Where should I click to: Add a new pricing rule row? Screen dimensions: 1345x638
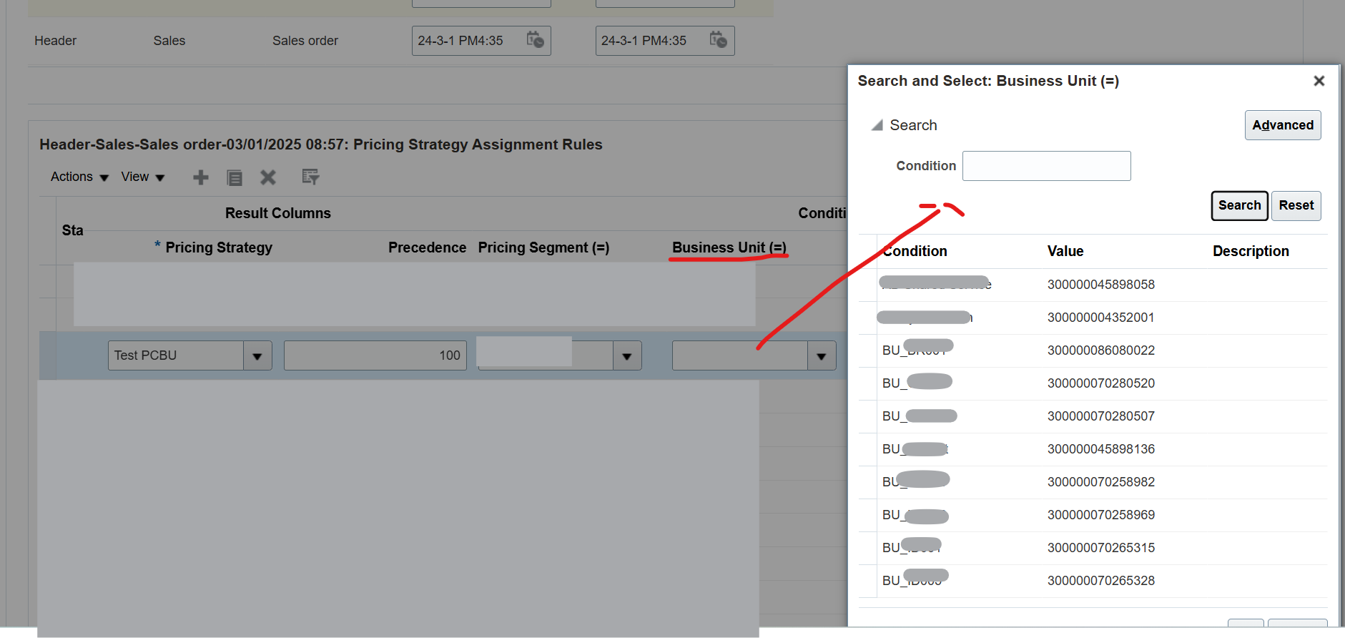click(200, 177)
